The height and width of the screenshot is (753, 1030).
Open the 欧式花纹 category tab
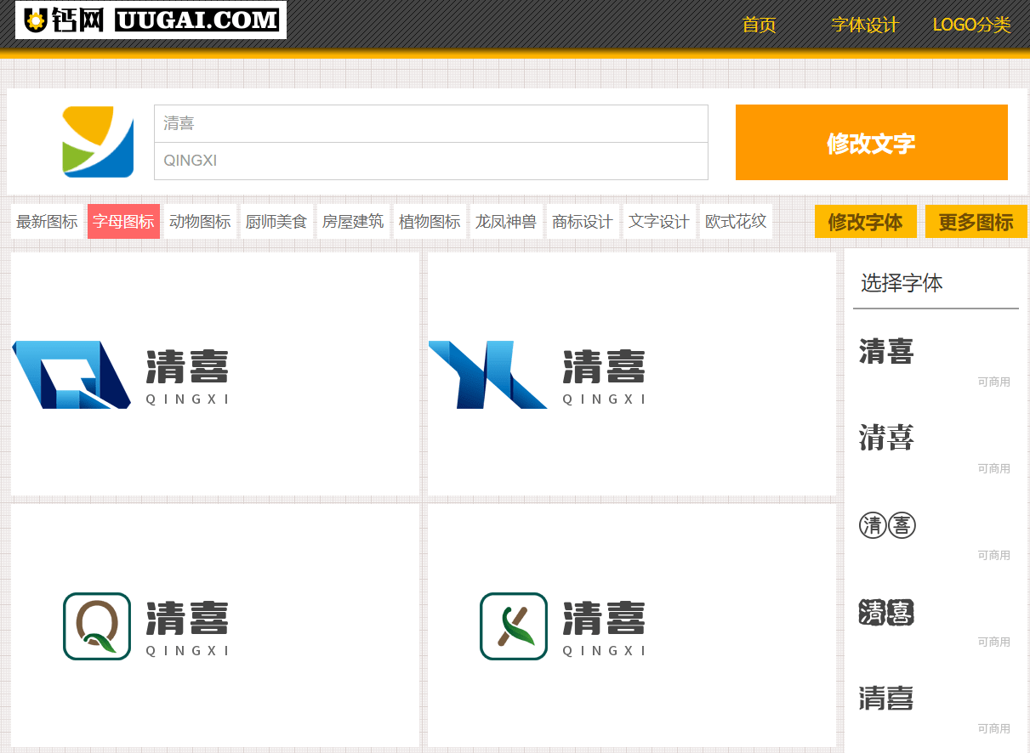coord(736,222)
